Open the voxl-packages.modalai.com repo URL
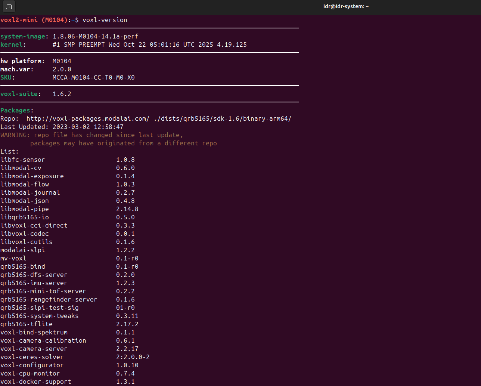Image resolution: width=481 pixels, height=386 pixels. pos(88,118)
